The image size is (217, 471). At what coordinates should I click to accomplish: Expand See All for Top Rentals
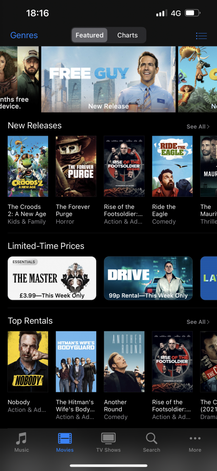click(198, 322)
